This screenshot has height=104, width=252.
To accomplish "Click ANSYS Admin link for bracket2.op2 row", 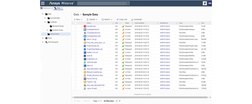I will tap(165, 26).
